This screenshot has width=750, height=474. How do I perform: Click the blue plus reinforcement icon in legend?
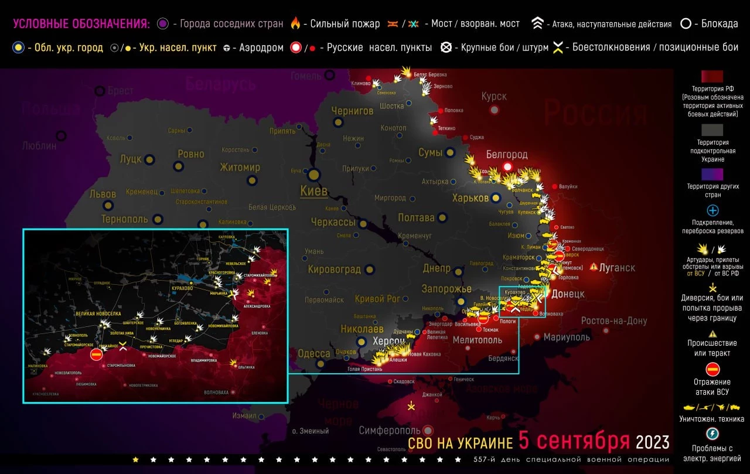(712, 210)
